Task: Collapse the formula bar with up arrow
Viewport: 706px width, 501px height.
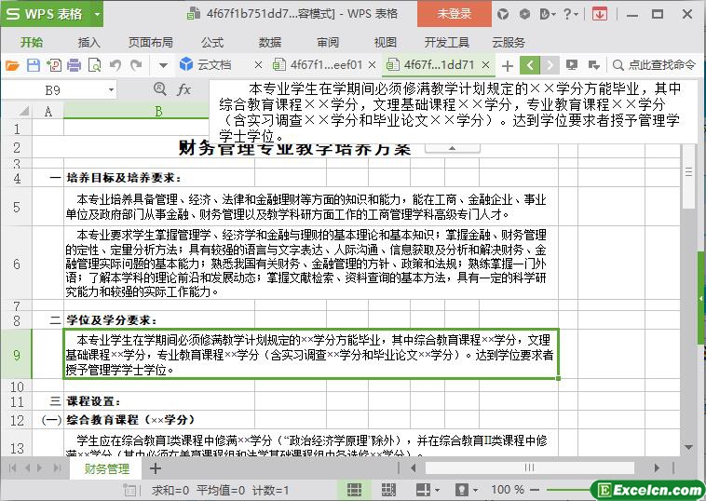Action: [452, 149]
